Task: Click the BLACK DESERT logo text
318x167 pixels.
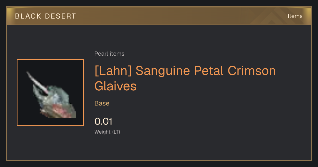Action: tap(46, 16)
